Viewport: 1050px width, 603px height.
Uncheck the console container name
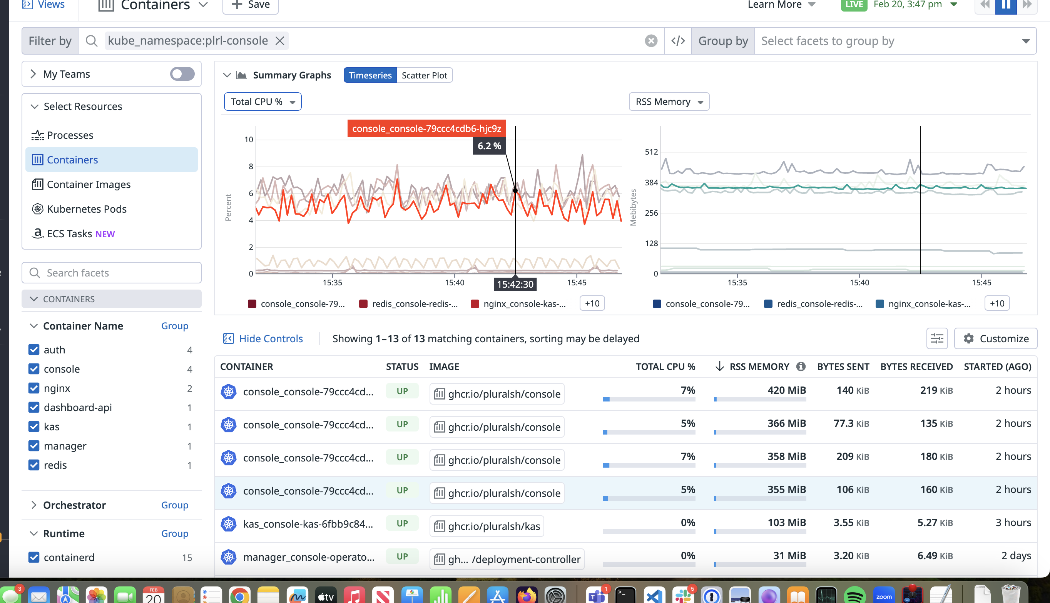pos(34,368)
